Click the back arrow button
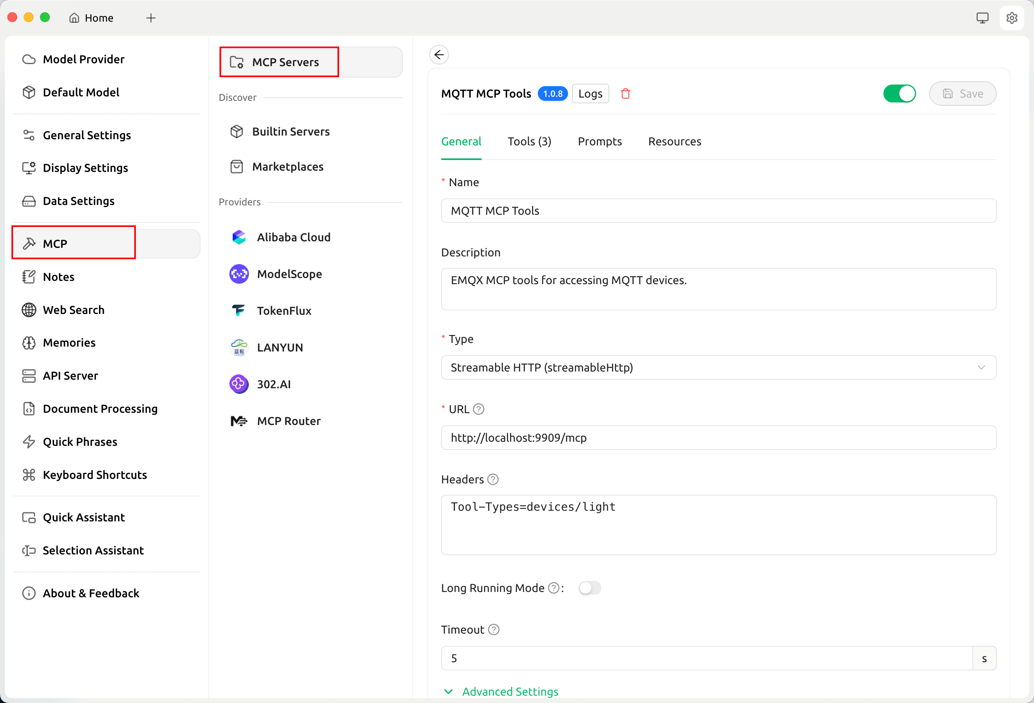1034x703 pixels. pyautogui.click(x=439, y=55)
